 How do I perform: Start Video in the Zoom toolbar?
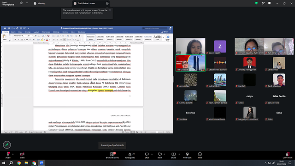(x=22, y=155)
